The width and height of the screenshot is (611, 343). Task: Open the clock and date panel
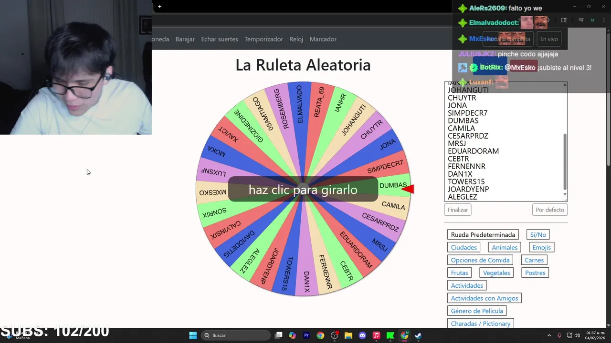[x=595, y=335]
